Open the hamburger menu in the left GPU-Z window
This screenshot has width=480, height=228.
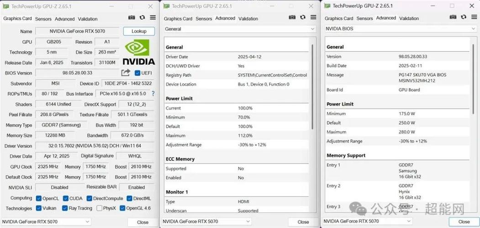[x=153, y=18]
